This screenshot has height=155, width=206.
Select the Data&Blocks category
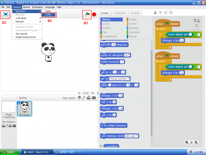coord(112,36)
